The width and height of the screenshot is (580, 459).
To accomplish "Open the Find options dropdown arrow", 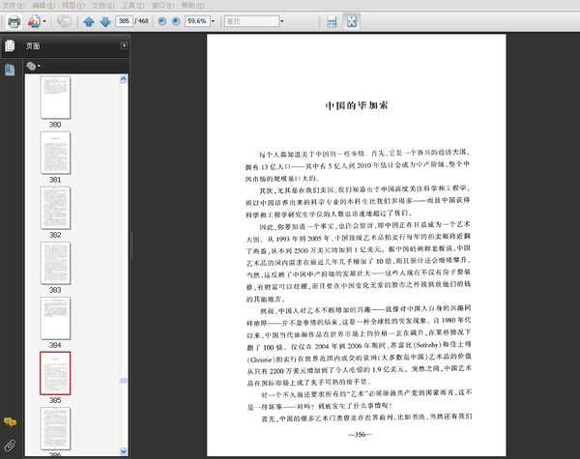I will click(x=282, y=21).
